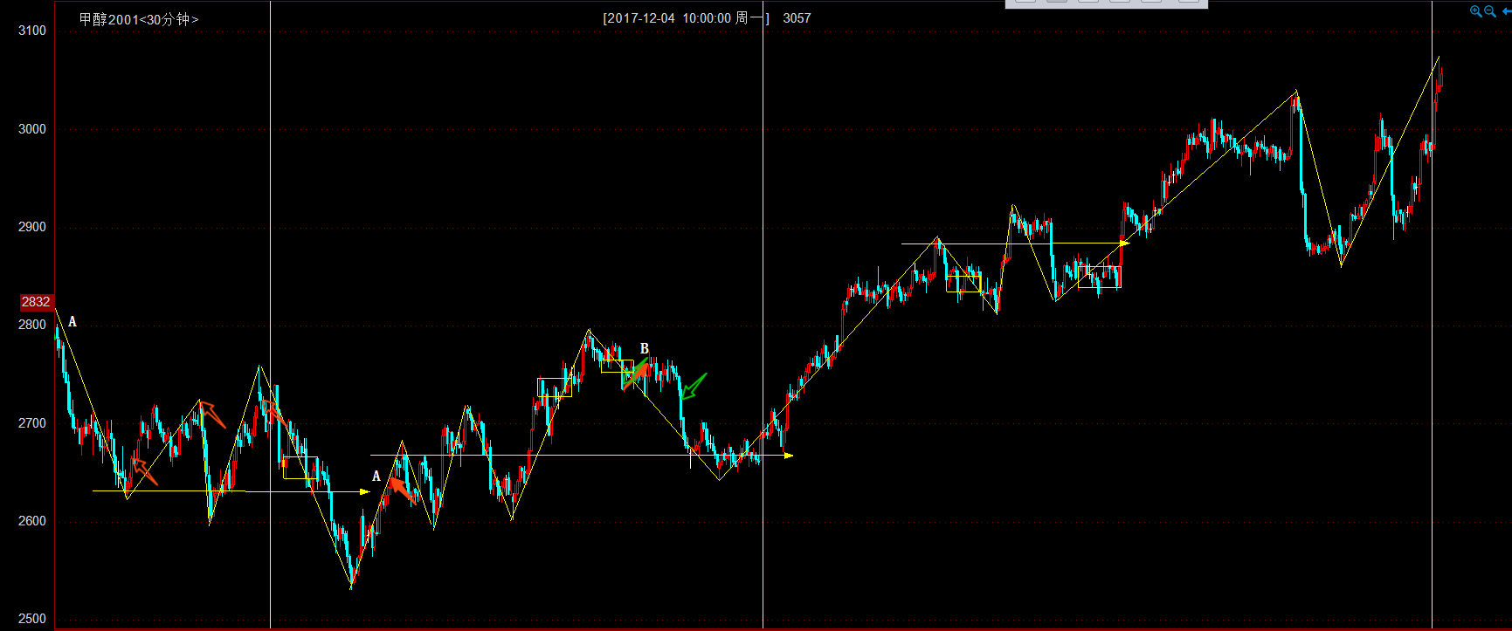This screenshot has width=1512, height=631.
Task: Click the blue back arrow icon
Action: [x=1506, y=11]
